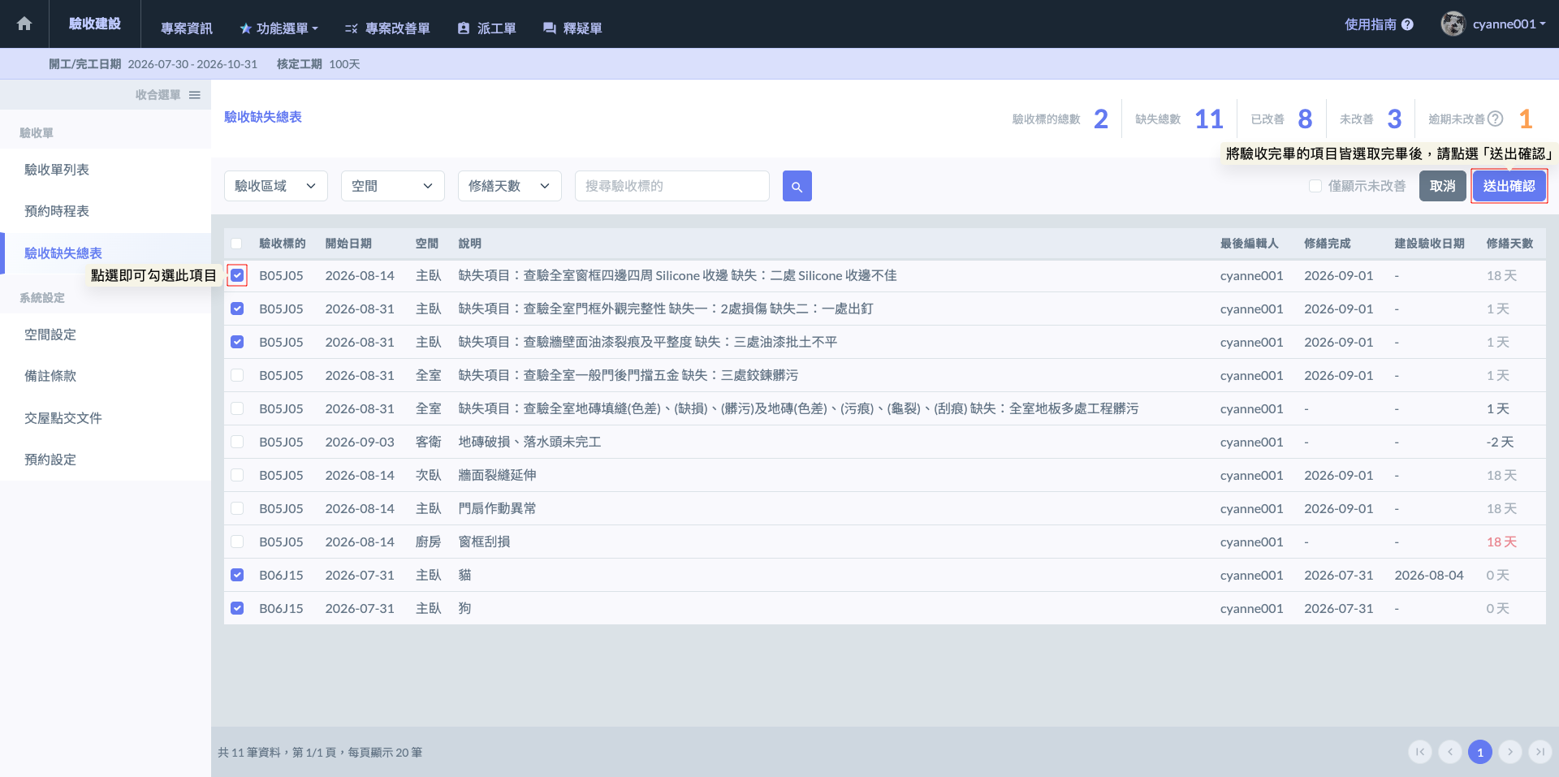Check the row for 一般門後門擋五金 defect
Image resolution: width=1559 pixels, height=777 pixels.
pyautogui.click(x=237, y=375)
